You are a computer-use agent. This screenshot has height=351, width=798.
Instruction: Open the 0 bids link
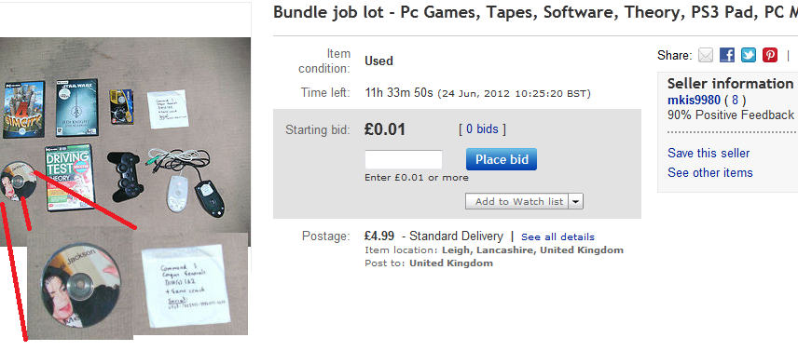tap(482, 129)
